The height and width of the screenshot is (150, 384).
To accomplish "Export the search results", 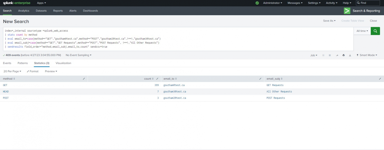I will [350, 55].
